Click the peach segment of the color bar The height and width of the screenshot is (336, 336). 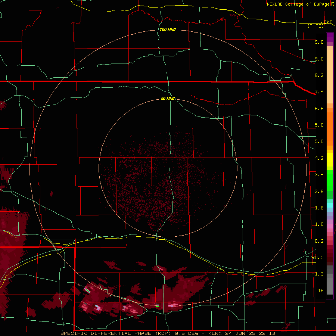tap(330, 75)
